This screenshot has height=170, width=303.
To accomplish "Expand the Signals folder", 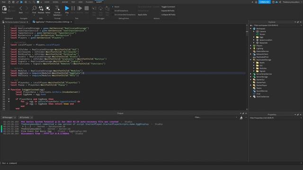I will coord(254,71).
